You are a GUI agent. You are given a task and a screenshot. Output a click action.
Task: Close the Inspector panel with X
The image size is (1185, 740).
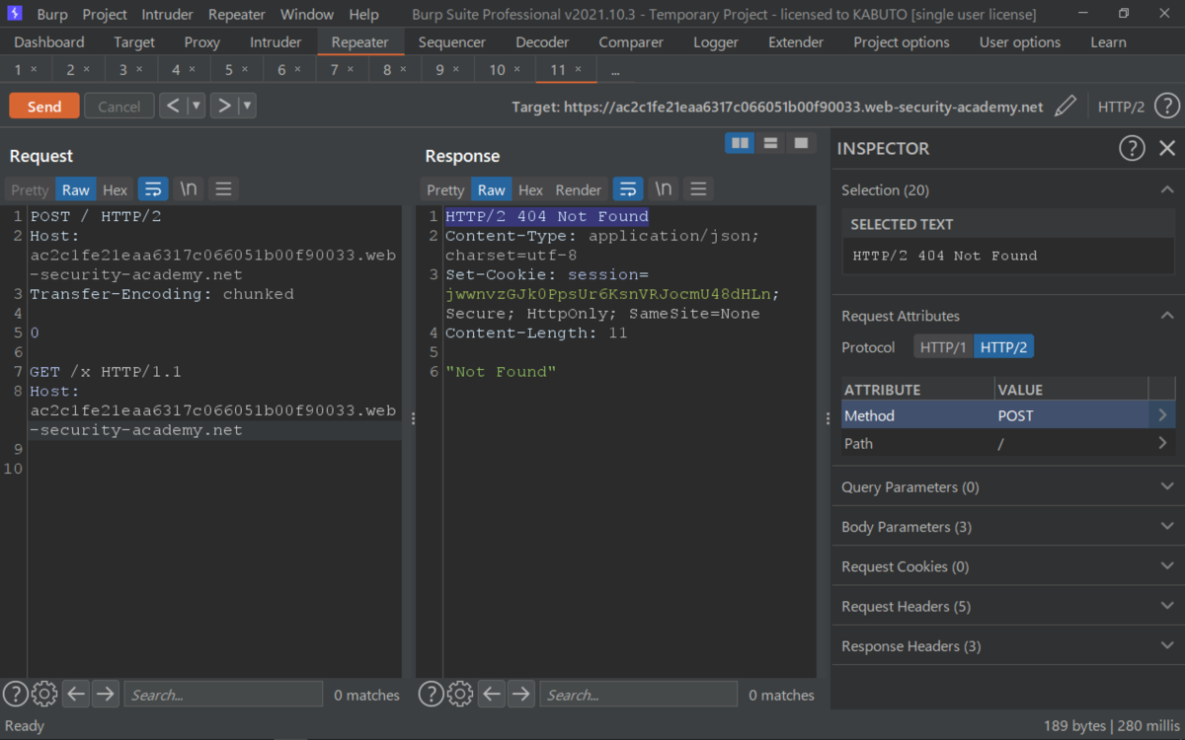[1167, 148]
